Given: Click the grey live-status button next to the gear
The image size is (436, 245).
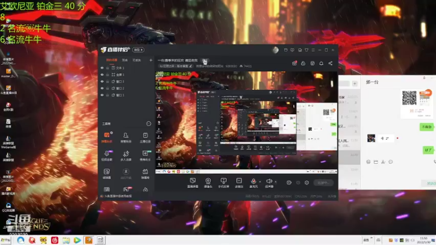Looking at the screenshot, I should pos(323,182).
